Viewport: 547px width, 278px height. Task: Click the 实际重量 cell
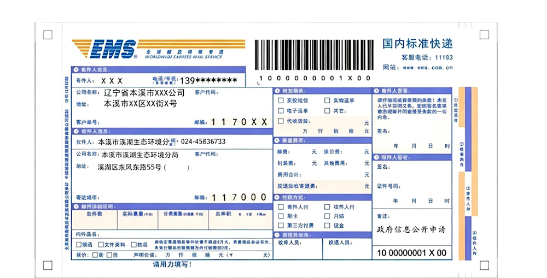137,220
